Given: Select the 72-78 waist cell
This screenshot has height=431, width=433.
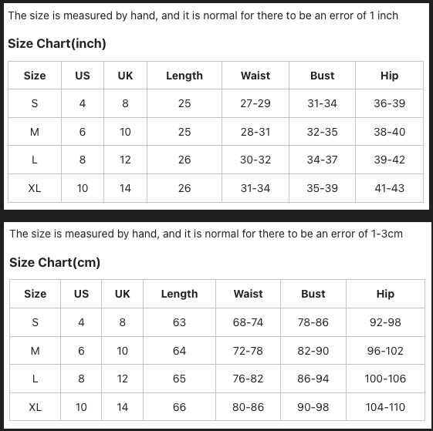Looking at the screenshot, I should pos(248,351).
